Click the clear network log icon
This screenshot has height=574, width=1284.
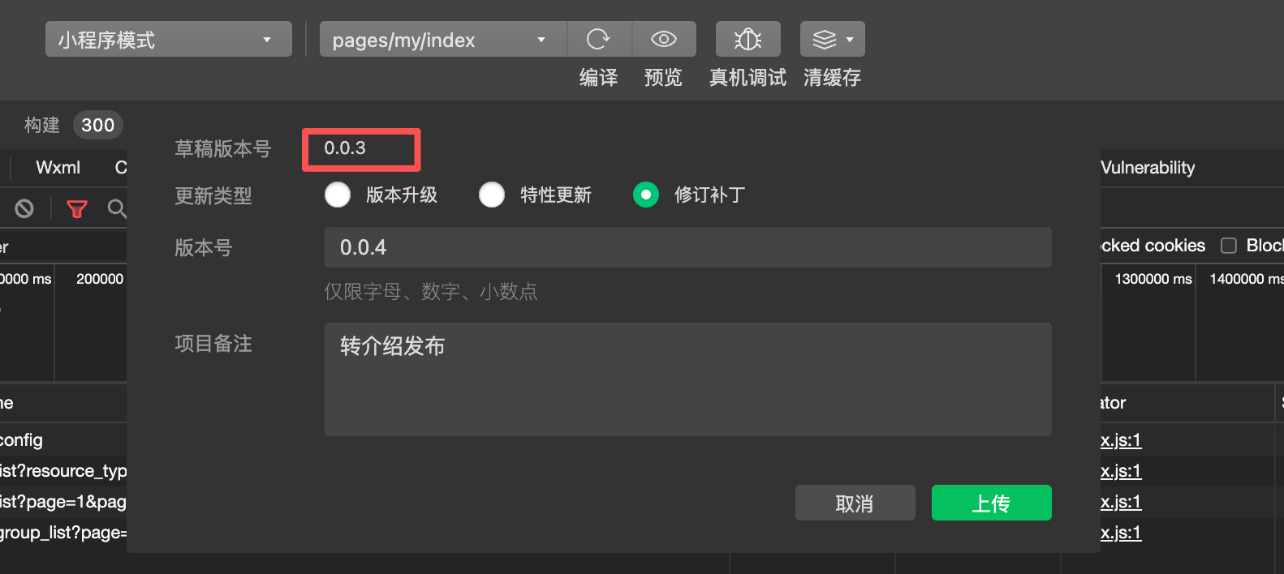[x=24, y=208]
